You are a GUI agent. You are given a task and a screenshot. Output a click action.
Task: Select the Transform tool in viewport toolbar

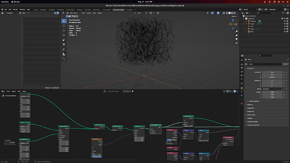(x=64, y=45)
